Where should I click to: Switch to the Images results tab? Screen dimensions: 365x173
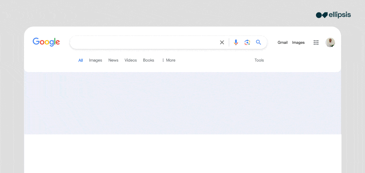[95, 60]
